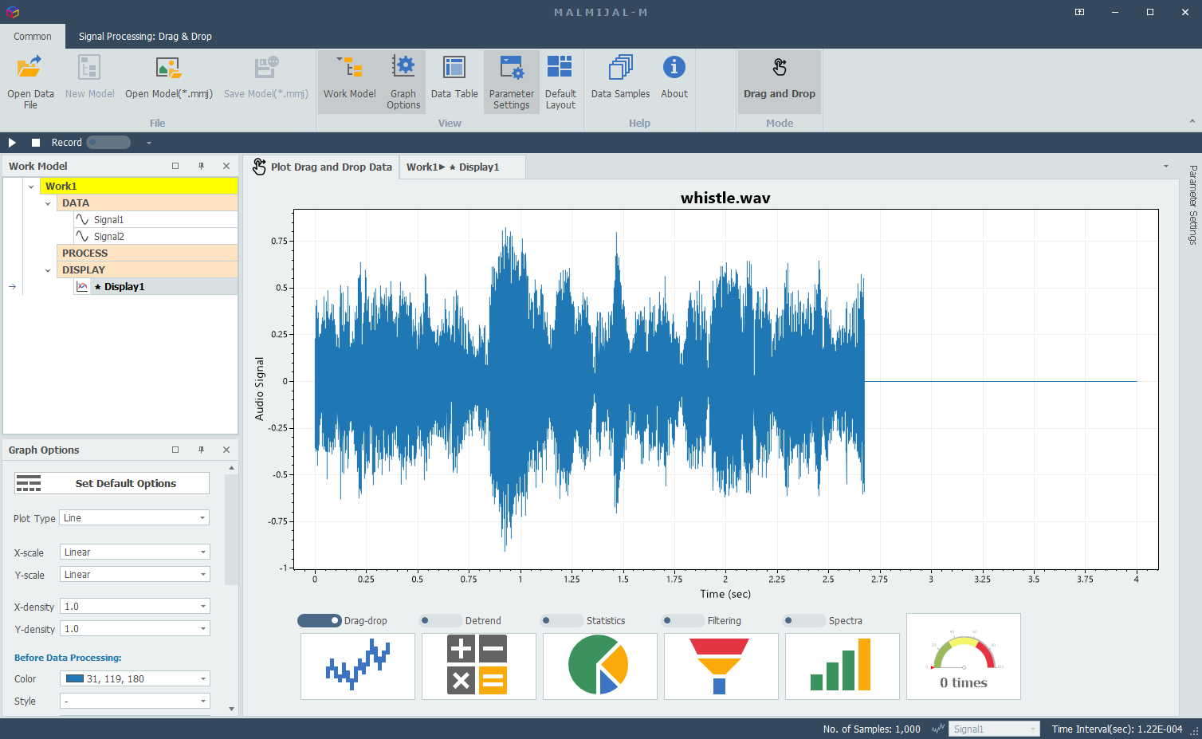Select the PROCESS tree node
Screen dimensions: 1202x739
click(x=147, y=253)
